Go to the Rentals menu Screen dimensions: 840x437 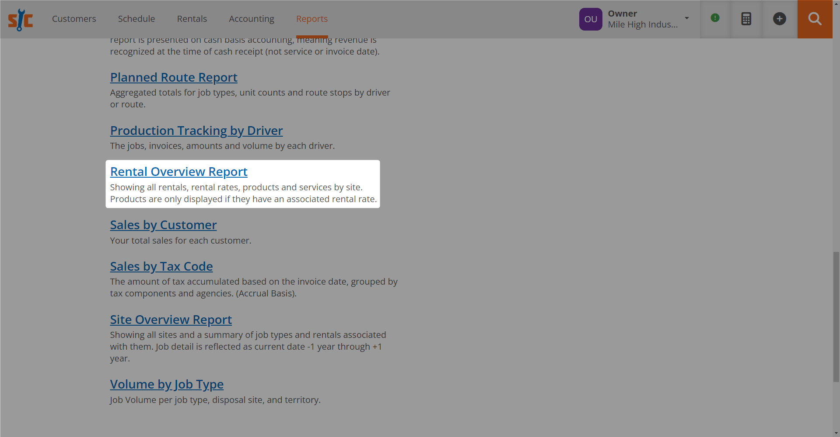192,19
